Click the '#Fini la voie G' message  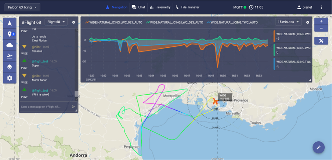[41, 94]
